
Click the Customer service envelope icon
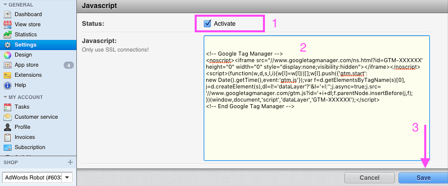pyautogui.click(x=8, y=117)
